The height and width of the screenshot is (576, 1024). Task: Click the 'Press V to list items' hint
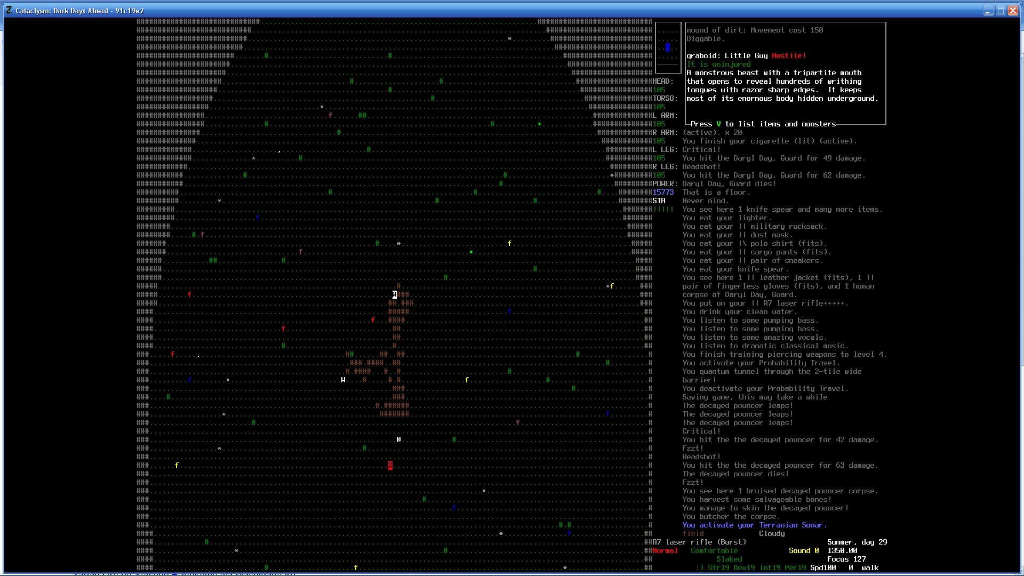point(763,124)
